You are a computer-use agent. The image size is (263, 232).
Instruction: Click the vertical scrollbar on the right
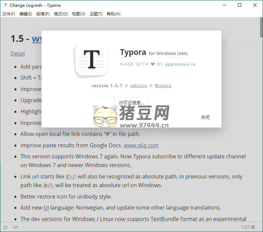[261, 100]
